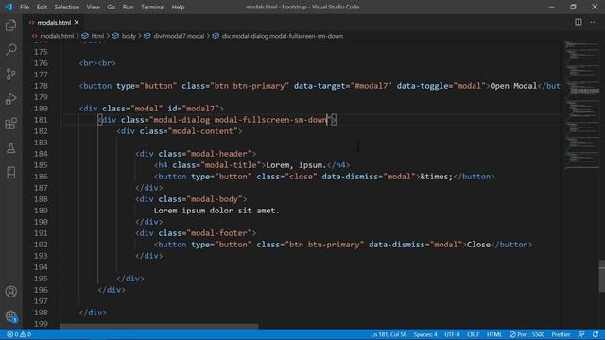Screen dimensions: 605x340
Task: Click "Lorem, ipsum." title text
Action: point(296,165)
